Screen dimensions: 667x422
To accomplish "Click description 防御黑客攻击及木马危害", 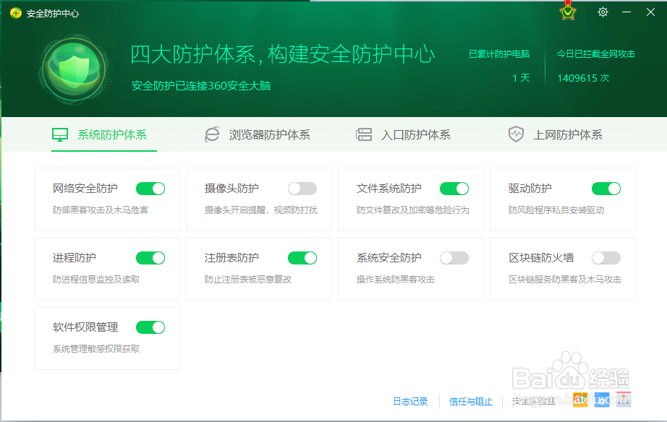I will coord(101,210).
